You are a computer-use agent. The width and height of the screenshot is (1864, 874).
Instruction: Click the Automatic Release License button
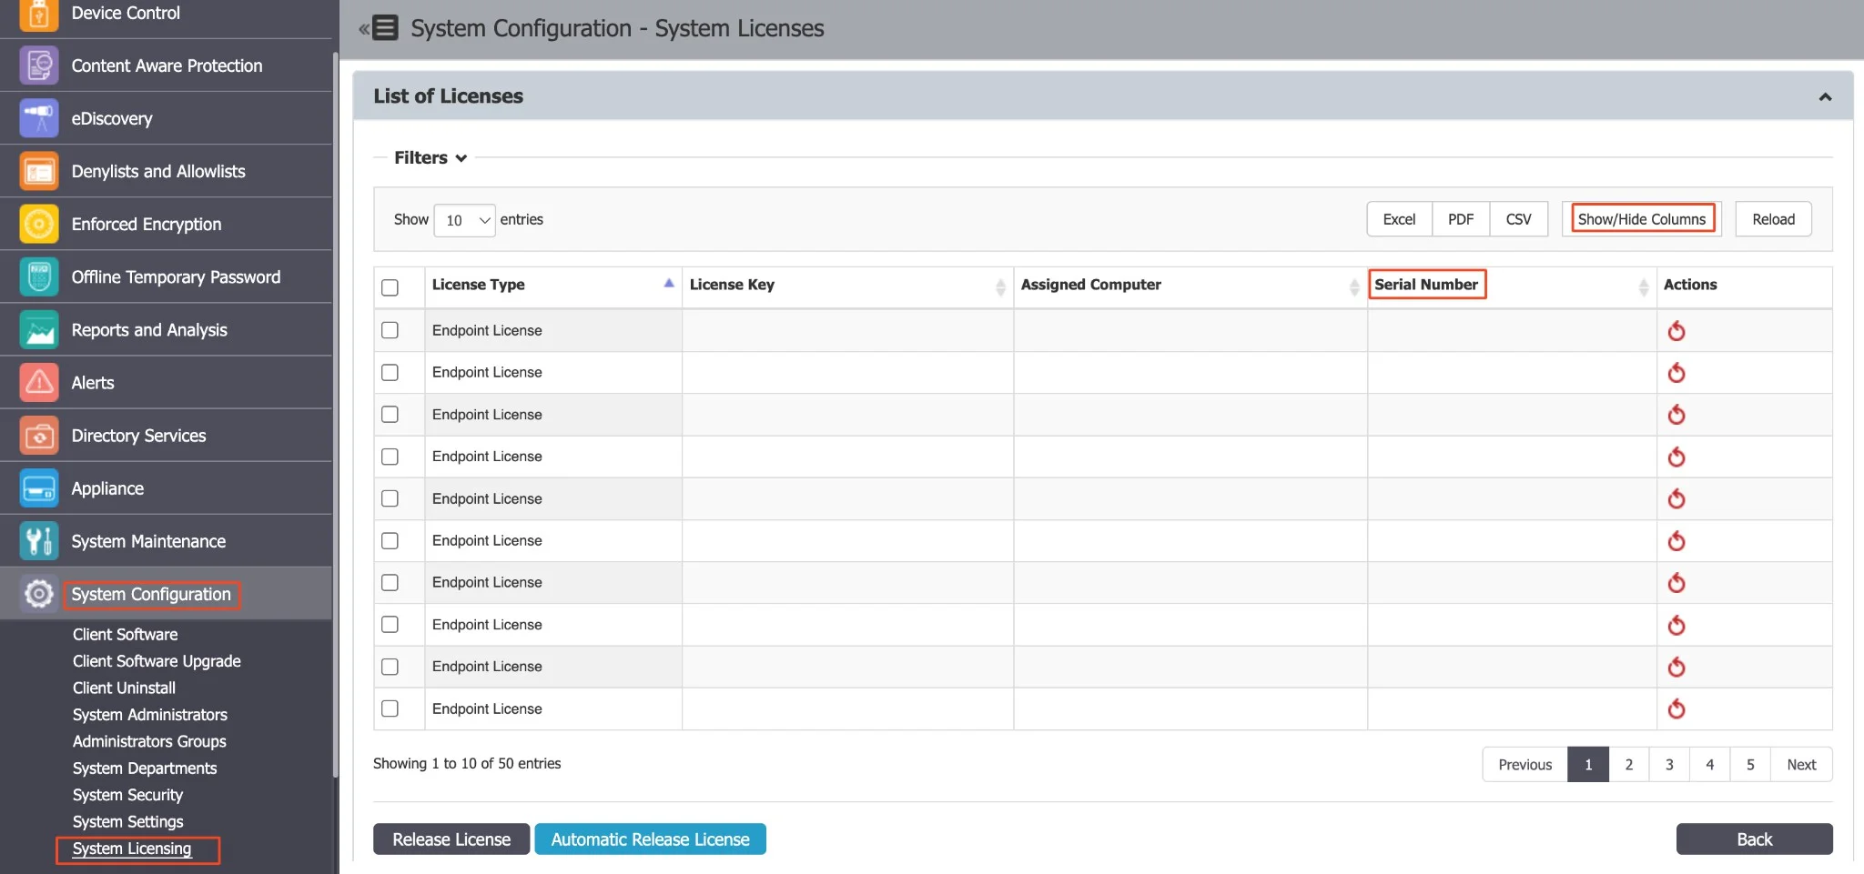[x=650, y=839]
